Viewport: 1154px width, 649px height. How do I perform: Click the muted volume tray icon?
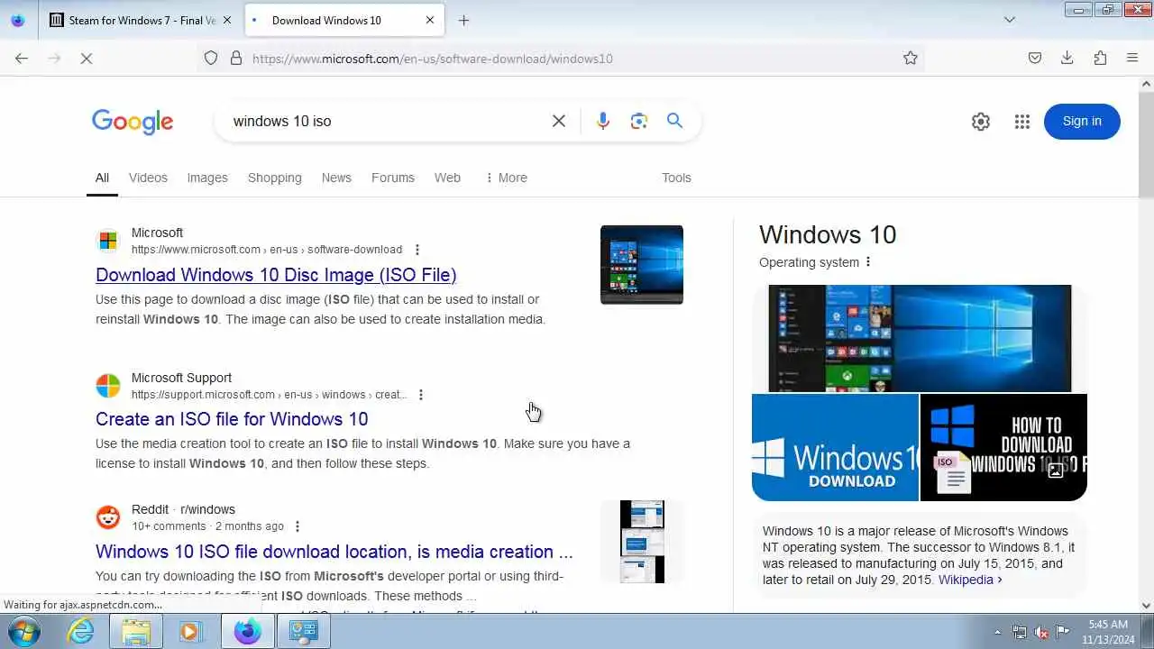tap(1041, 632)
